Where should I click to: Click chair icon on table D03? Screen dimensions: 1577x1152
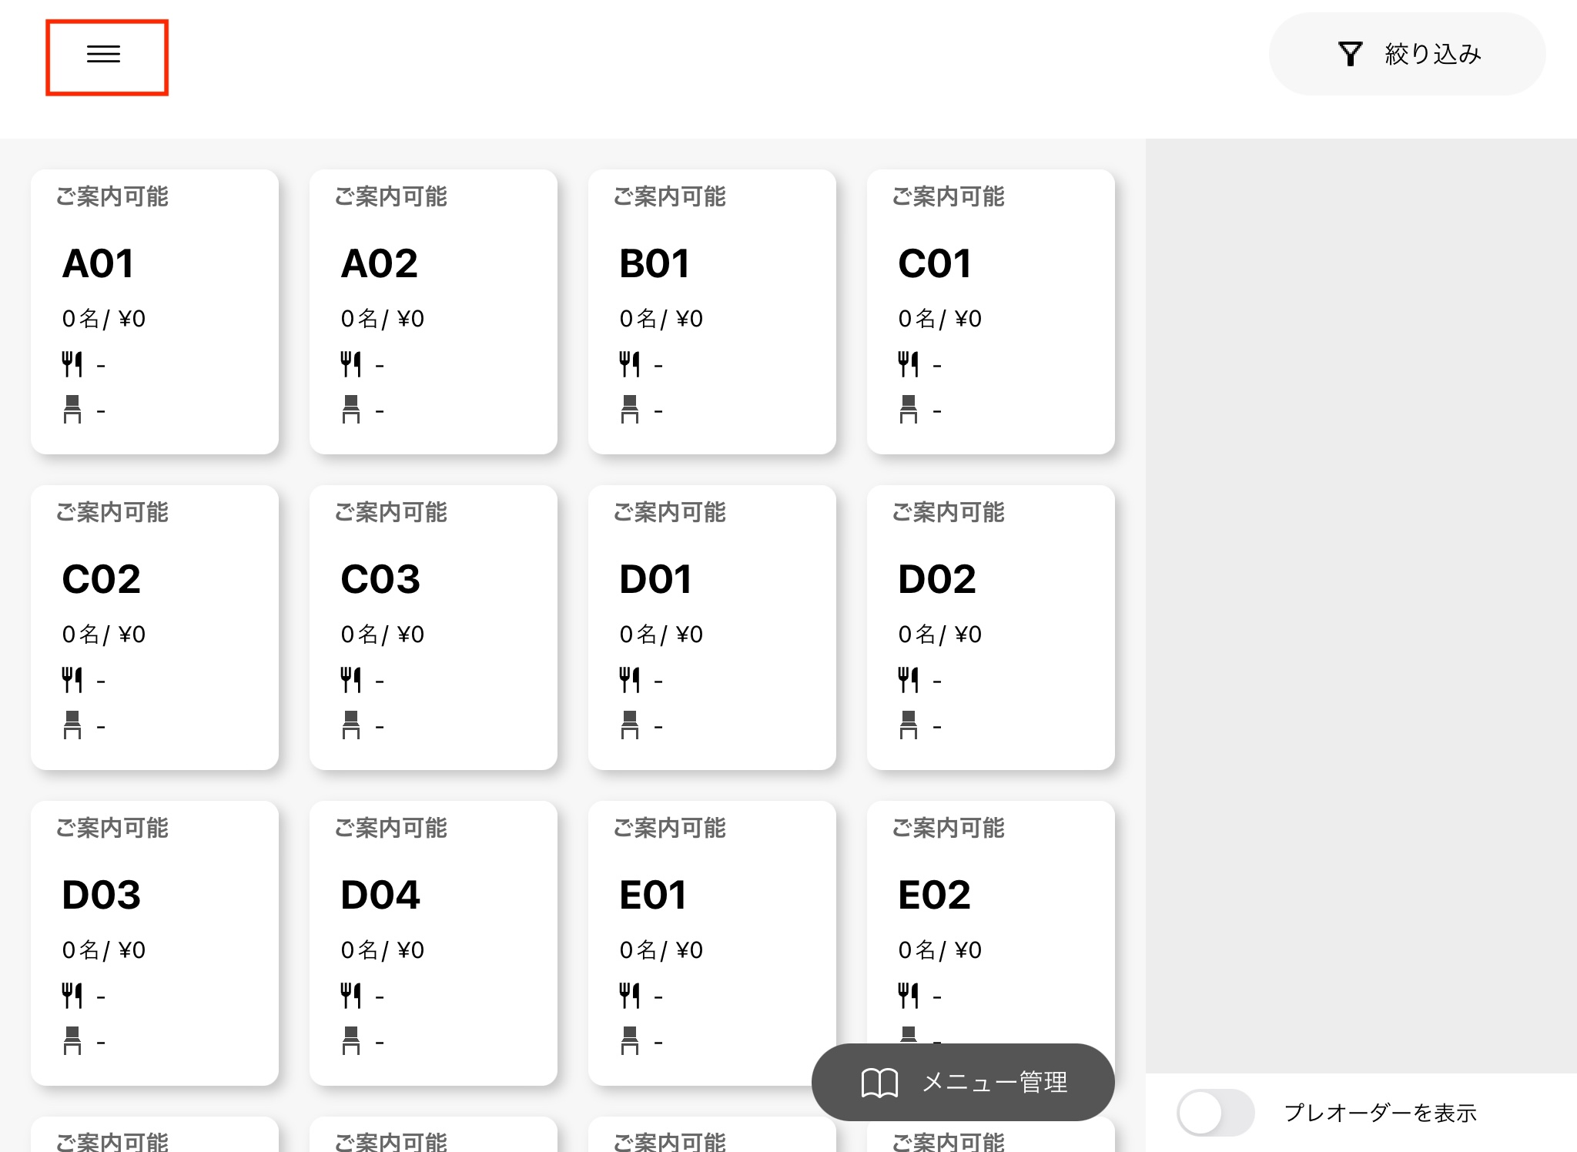72,1040
